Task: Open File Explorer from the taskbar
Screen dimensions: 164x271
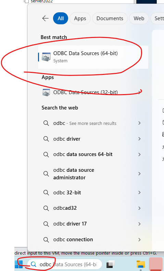Action: [x=141, y=264]
